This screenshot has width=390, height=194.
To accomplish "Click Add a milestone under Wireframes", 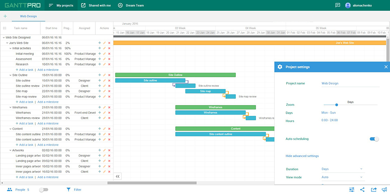I will point(48,124).
